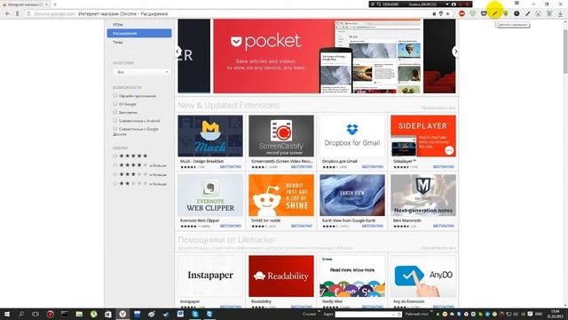Open the Sideplayer extension card
Screen dimensions: 568x320
[x=423, y=142]
